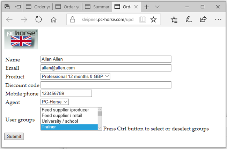Switch to first Order tab
Screen dimensions: 227x149
[x=38, y=7]
